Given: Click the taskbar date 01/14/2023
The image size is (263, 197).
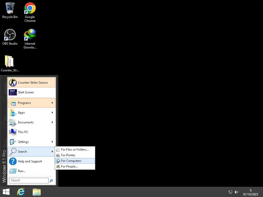Looking at the screenshot, I should [x=251, y=194].
